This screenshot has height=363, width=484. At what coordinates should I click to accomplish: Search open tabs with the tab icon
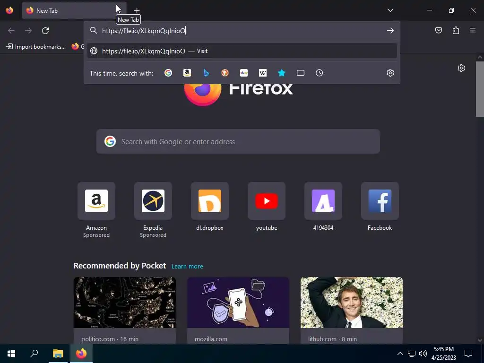[300, 73]
